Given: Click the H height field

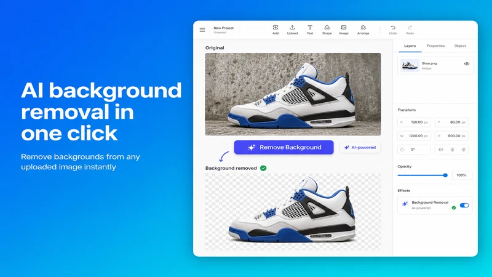Looking at the screenshot, I should point(451,135).
